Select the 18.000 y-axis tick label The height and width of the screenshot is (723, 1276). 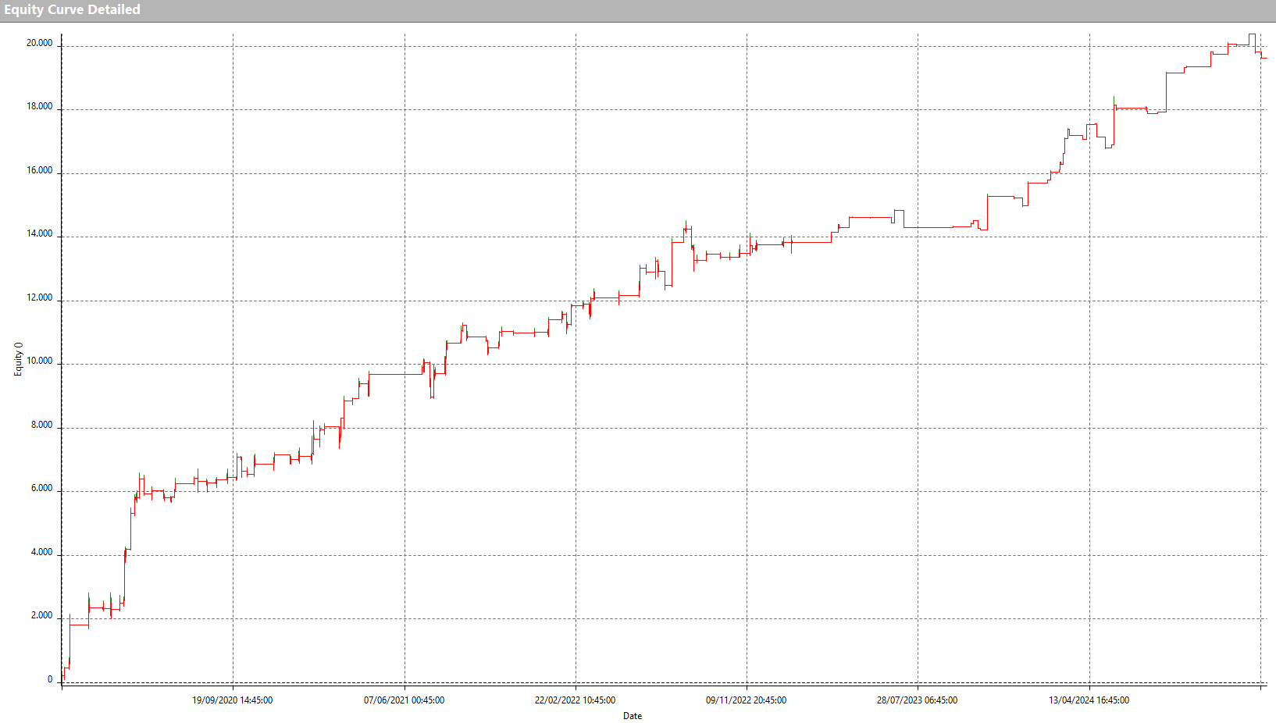point(40,107)
